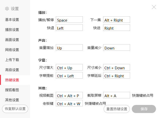Click the 视频截图 hotkey field
Screen dimensions: 161x118
point(69,95)
